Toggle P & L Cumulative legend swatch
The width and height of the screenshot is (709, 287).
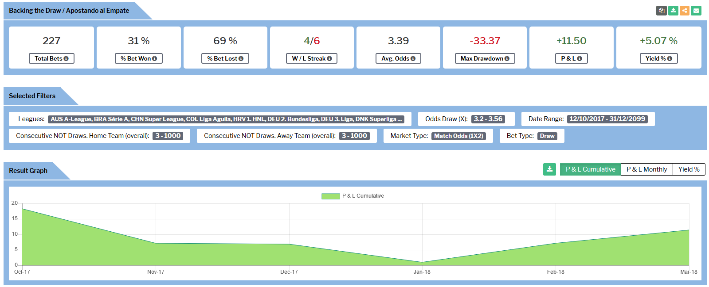tap(330, 196)
